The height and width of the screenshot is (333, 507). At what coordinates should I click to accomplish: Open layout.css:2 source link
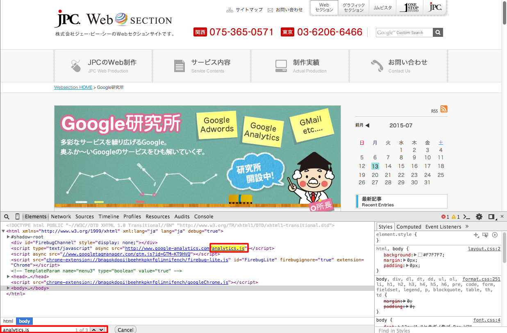484,249
